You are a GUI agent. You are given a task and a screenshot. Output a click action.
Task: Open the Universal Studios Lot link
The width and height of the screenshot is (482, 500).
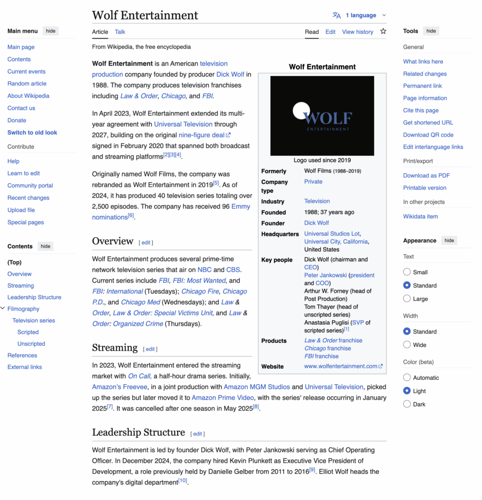[332, 234]
